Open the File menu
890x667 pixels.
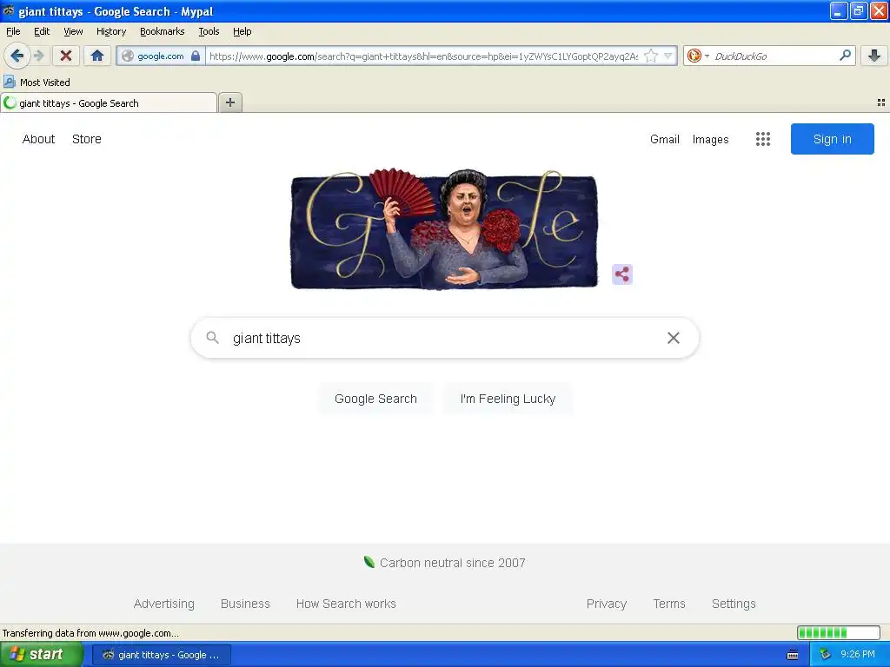click(x=13, y=31)
